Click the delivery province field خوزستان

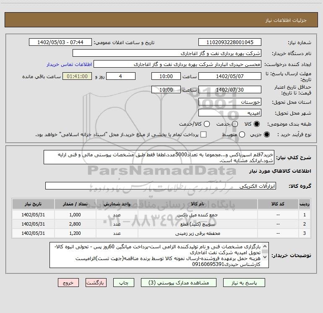tap(230, 102)
